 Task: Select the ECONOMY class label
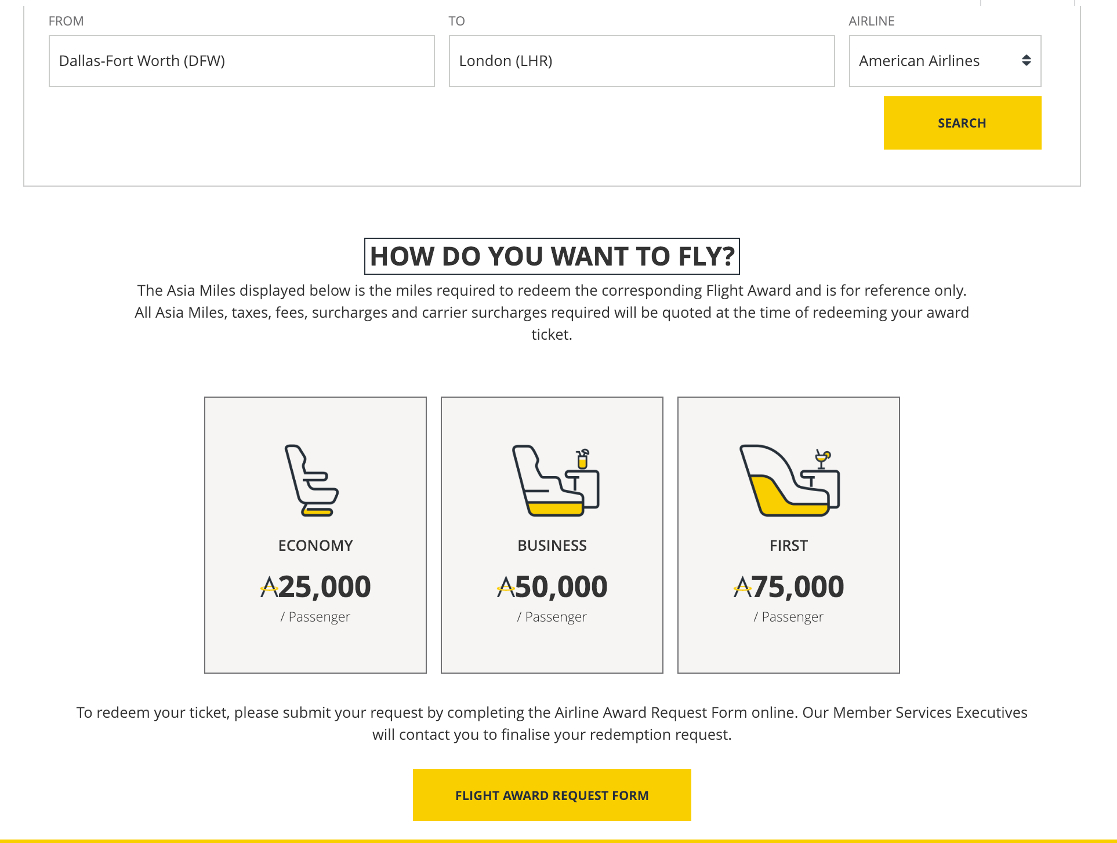coord(315,546)
